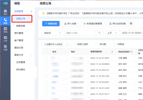The height and width of the screenshot is (100, 143).
Task: Open 自动清洗 under 智能外呼
Action: click(21, 70)
